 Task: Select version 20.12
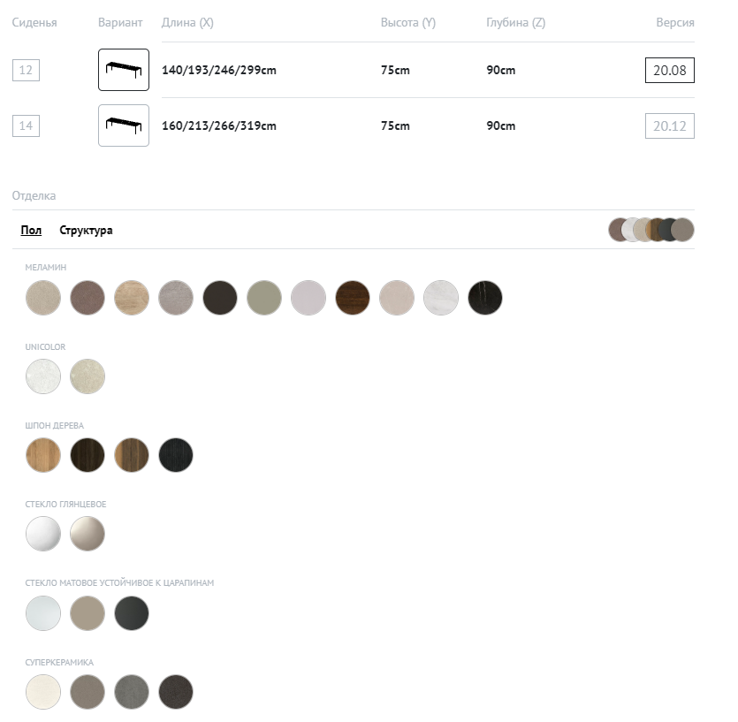[669, 125]
